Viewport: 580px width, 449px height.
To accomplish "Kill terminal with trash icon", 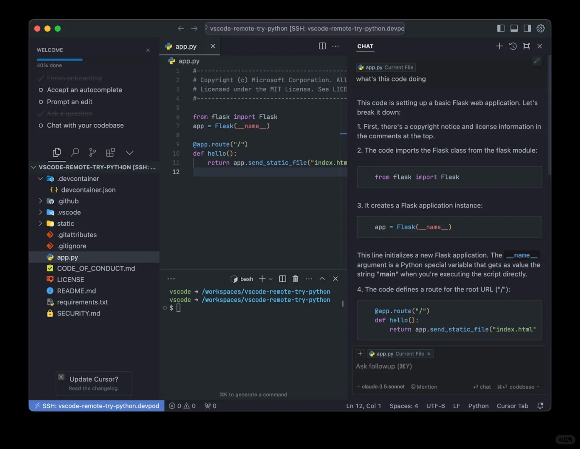I will (x=296, y=279).
